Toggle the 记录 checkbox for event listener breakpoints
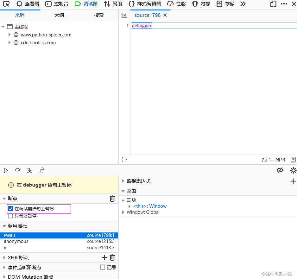Screen dimensions: 297x279 point(102,267)
